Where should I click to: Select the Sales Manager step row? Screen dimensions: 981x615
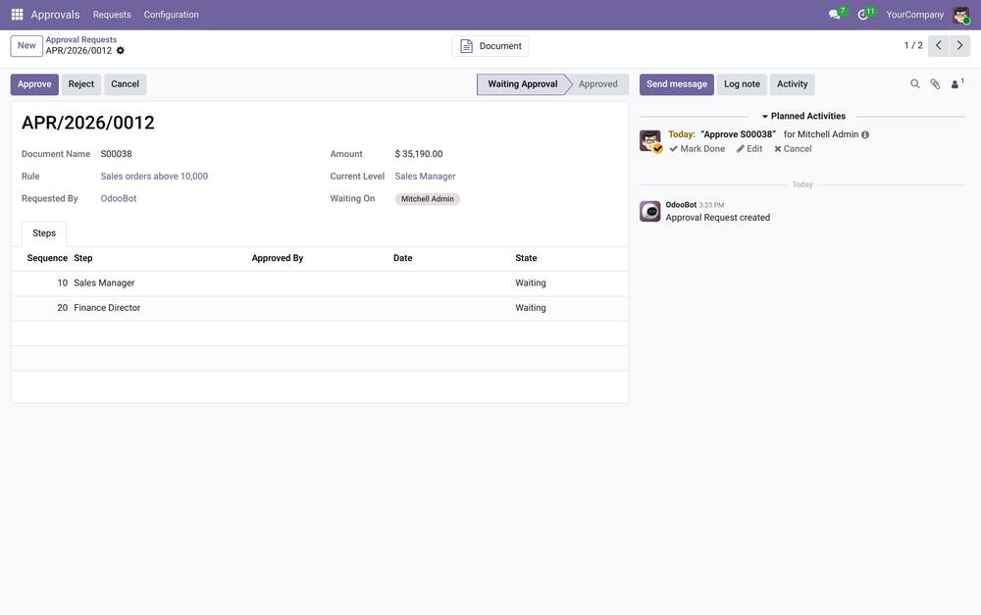(x=320, y=283)
